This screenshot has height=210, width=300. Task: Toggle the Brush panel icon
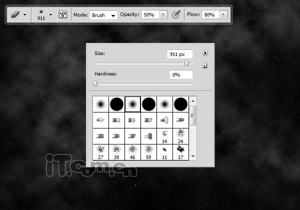[63, 14]
